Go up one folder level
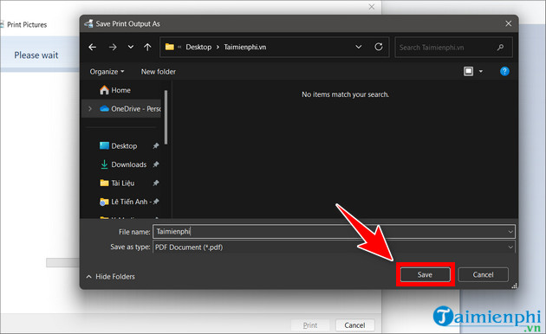 (147, 47)
